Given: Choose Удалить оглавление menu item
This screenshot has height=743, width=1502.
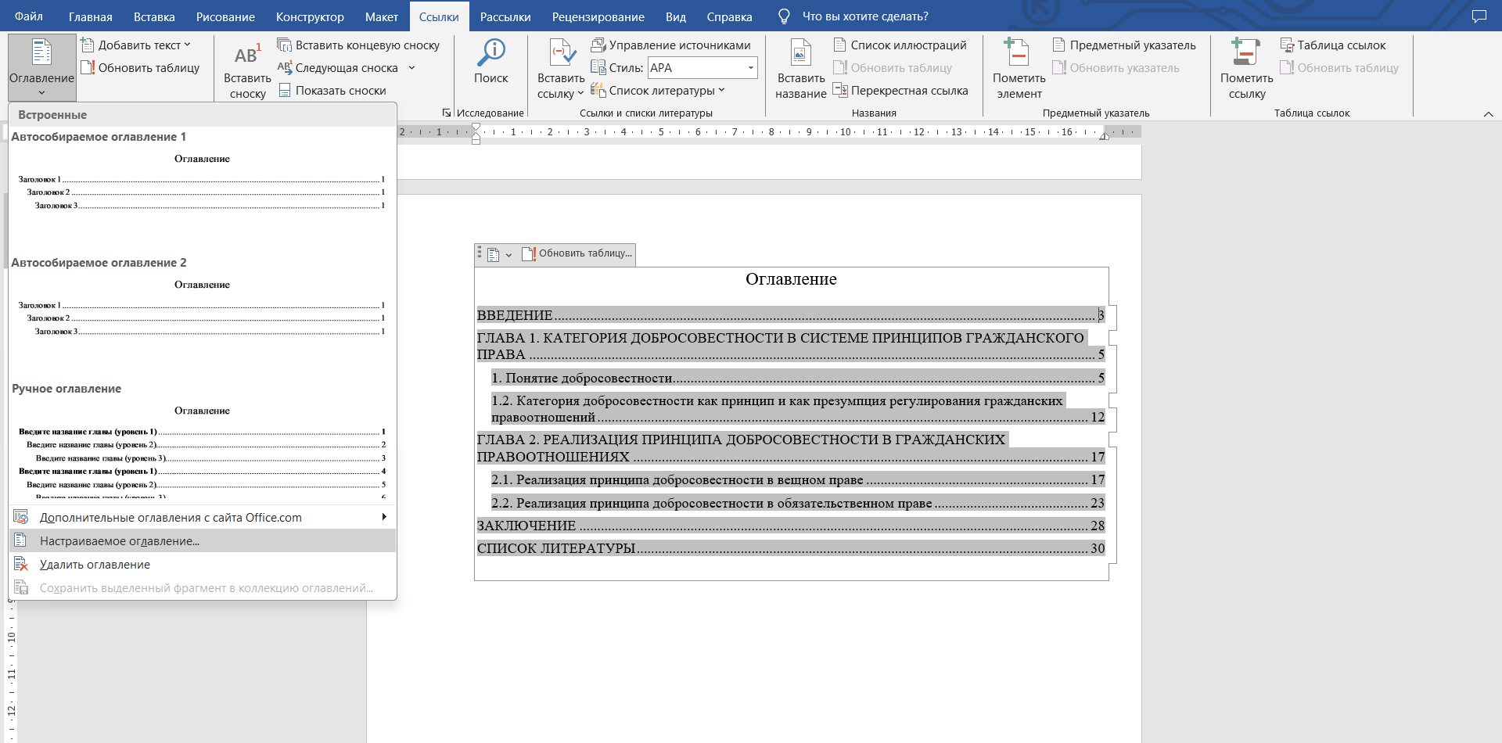Looking at the screenshot, I should pyautogui.click(x=203, y=565).
